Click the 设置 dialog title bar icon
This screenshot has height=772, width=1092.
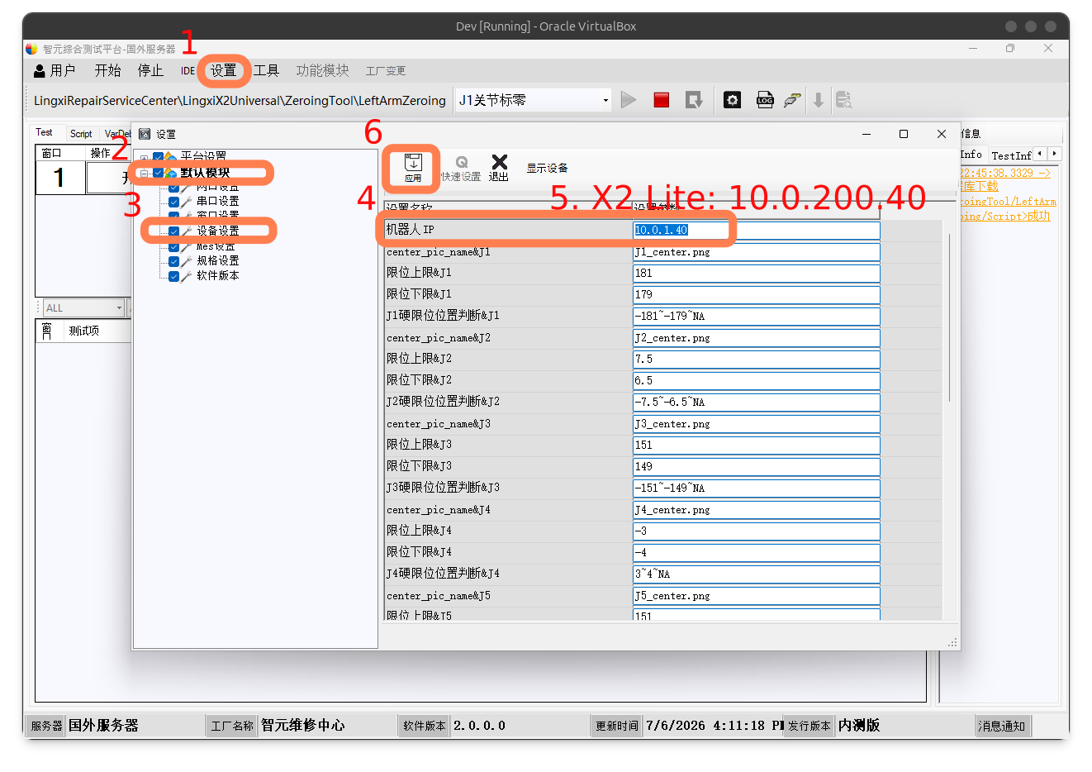point(145,134)
